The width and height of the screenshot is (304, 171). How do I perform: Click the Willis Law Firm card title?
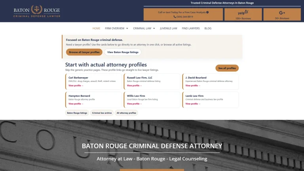pos(136,96)
